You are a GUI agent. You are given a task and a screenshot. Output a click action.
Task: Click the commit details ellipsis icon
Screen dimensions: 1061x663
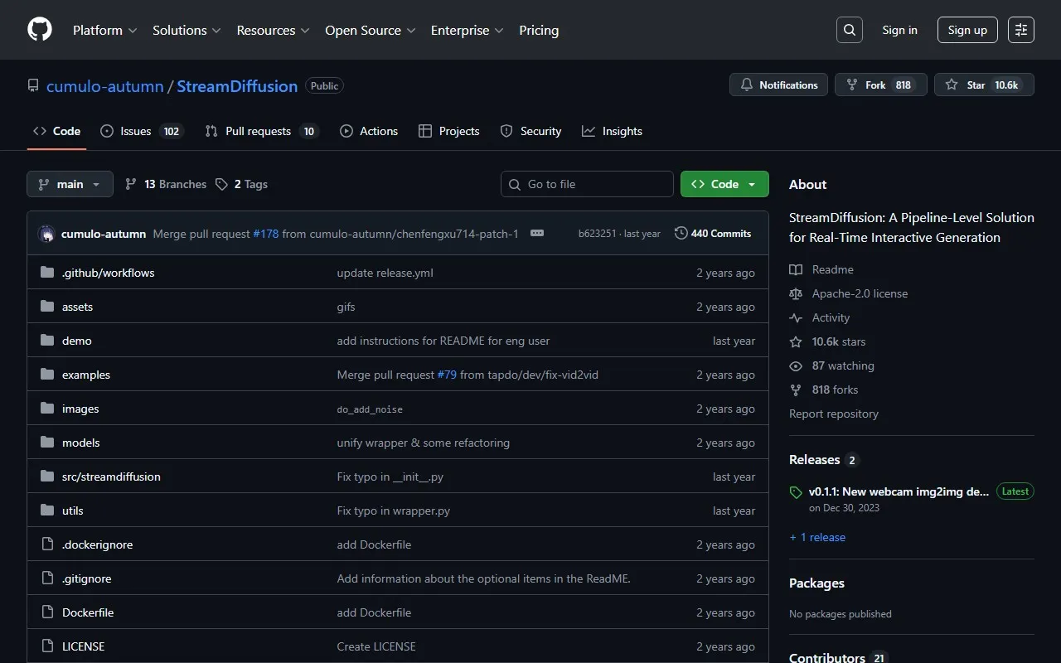point(537,234)
